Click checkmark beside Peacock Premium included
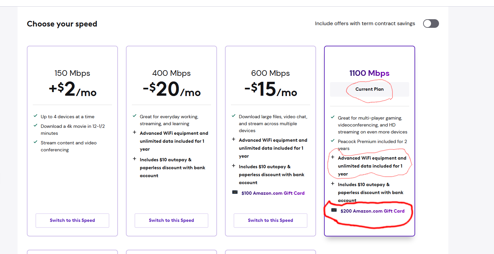The height and width of the screenshot is (254, 494). click(333, 141)
